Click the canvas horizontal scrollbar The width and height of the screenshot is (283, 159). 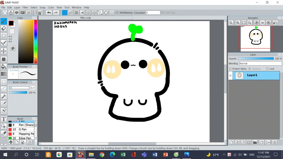[132, 144]
